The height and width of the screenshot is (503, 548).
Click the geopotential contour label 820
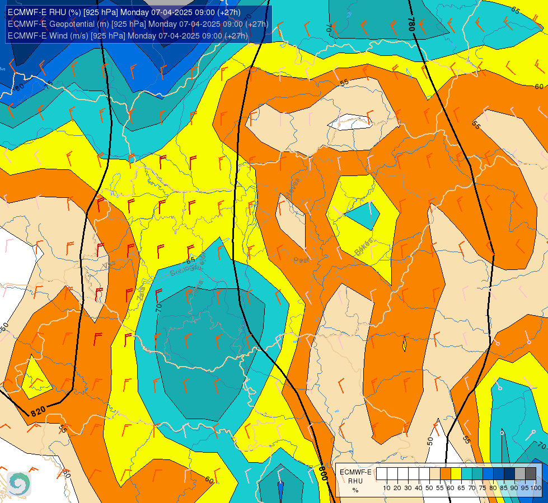(x=38, y=411)
